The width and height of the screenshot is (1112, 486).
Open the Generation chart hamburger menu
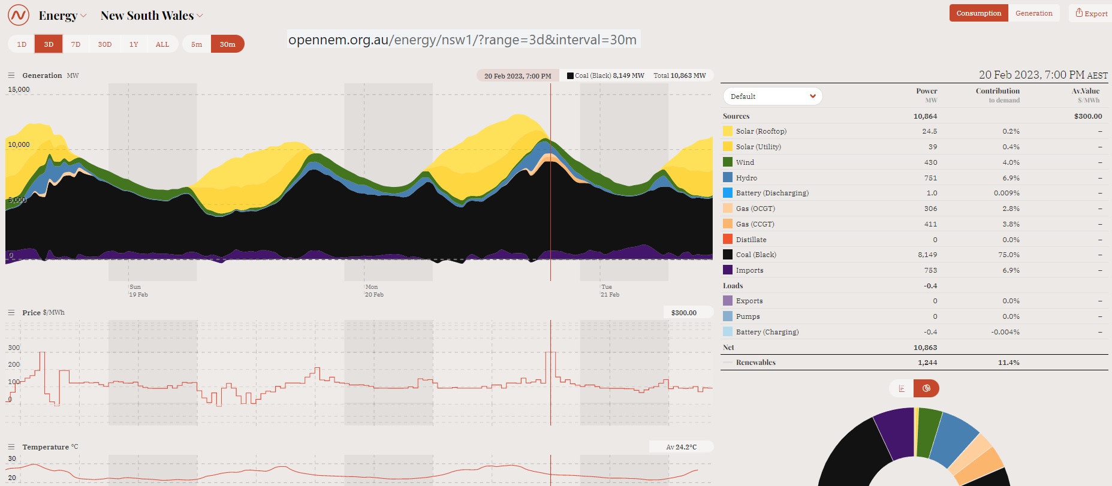[11, 76]
